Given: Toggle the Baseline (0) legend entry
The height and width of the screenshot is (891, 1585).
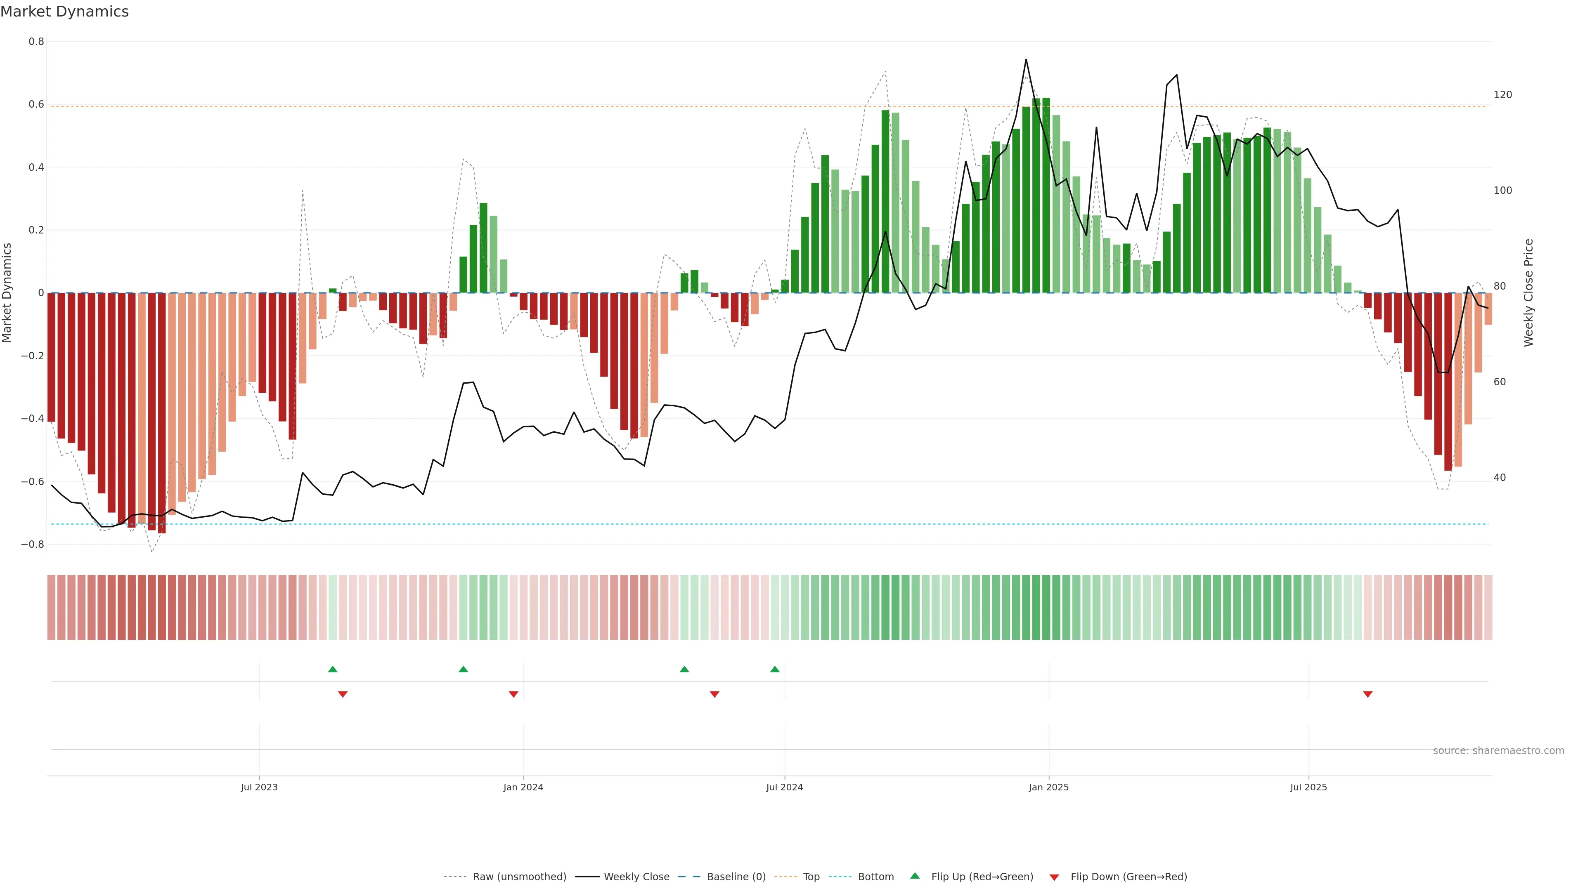Looking at the screenshot, I should (x=736, y=877).
